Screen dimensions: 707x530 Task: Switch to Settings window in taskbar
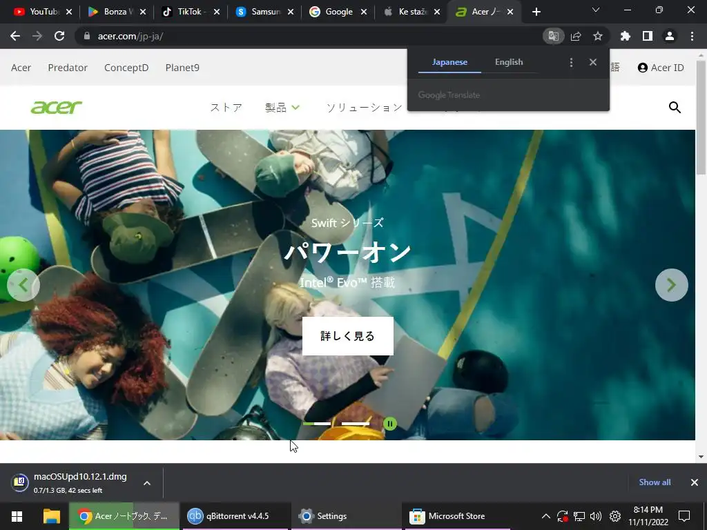pos(346,516)
